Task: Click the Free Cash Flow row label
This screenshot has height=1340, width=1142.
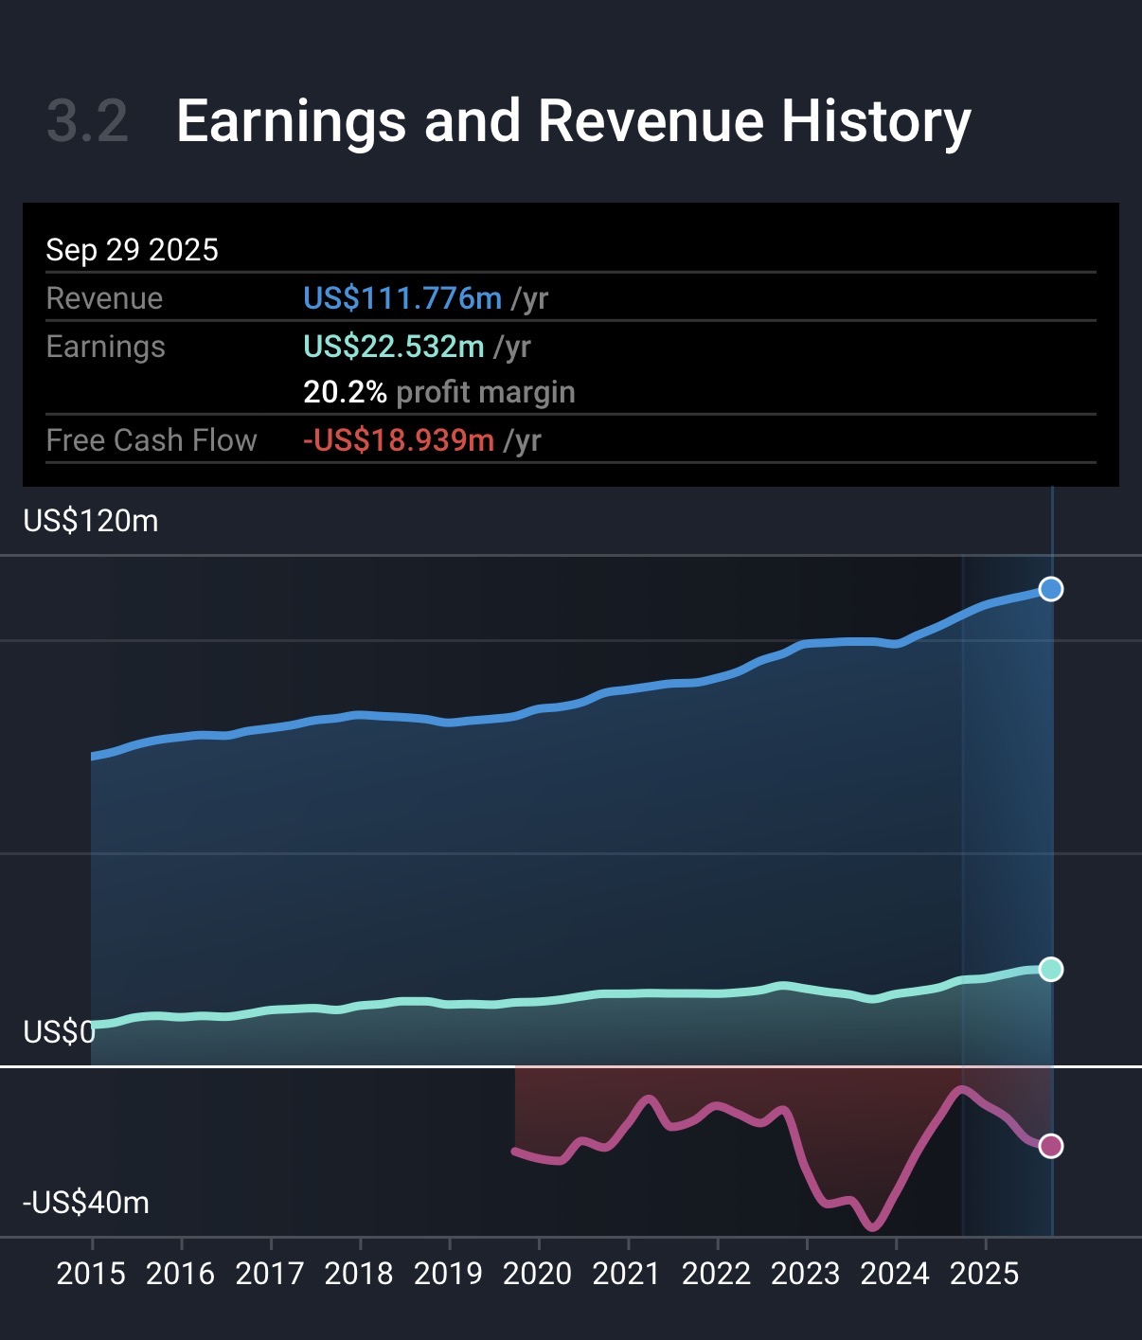Action: [152, 440]
